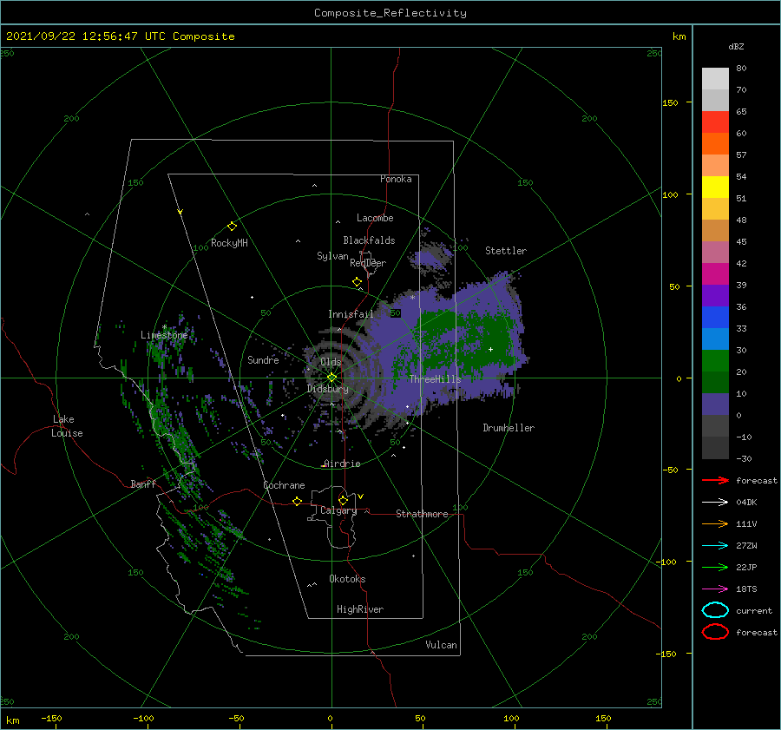The height and width of the screenshot is (730, 781).
Task: Click the Blackfalds label
Action: pyautogui.click(x=369, y=240)
